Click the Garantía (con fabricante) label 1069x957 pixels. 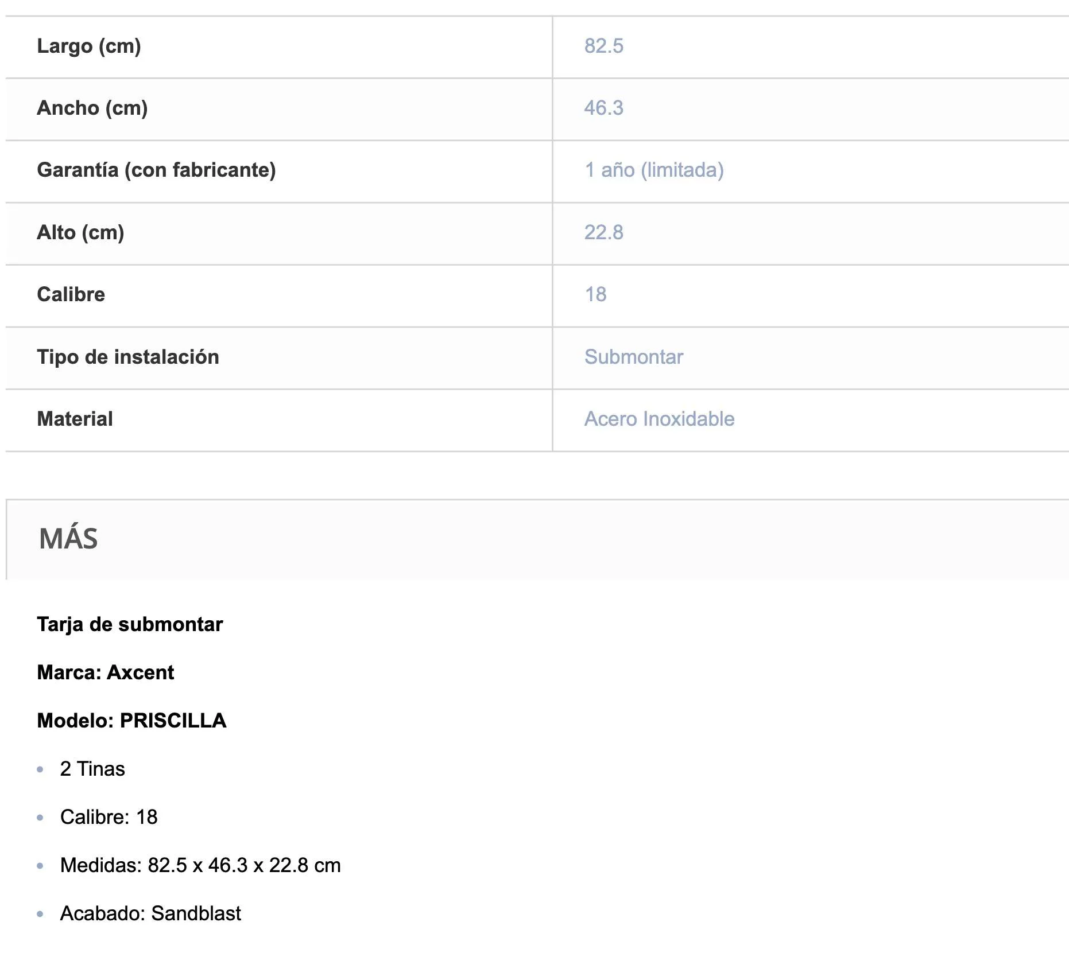click(156, 170)
